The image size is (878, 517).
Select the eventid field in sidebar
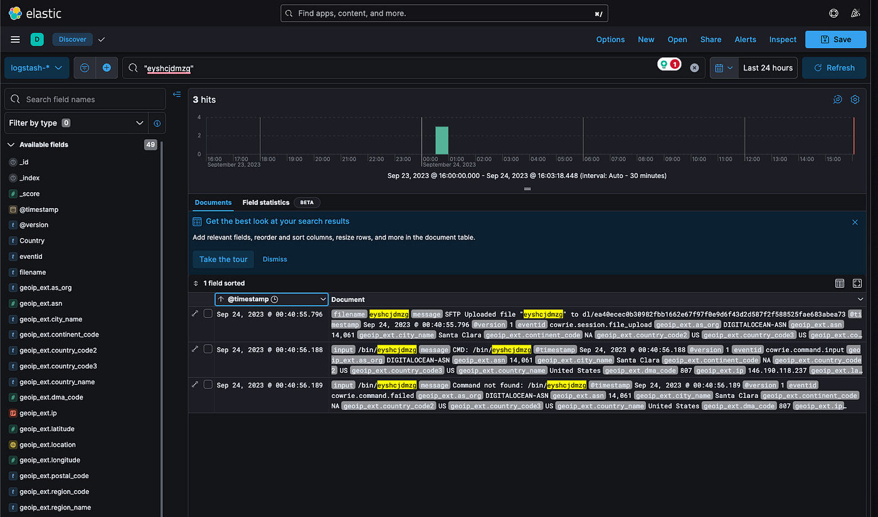31,256
